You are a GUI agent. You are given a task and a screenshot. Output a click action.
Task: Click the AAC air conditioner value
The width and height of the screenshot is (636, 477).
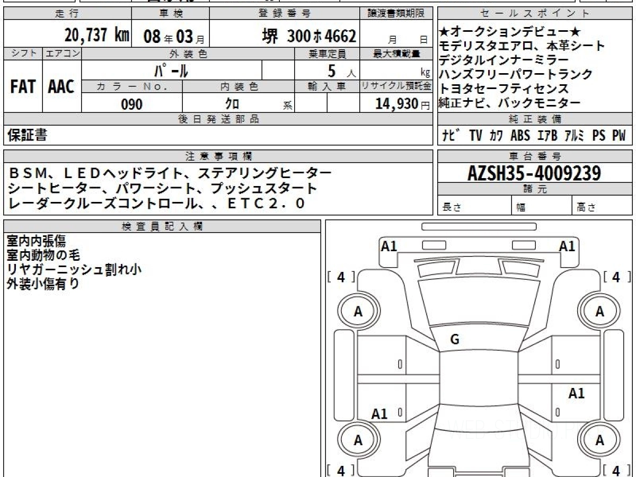pyautogui.click(x=61, y=87)
